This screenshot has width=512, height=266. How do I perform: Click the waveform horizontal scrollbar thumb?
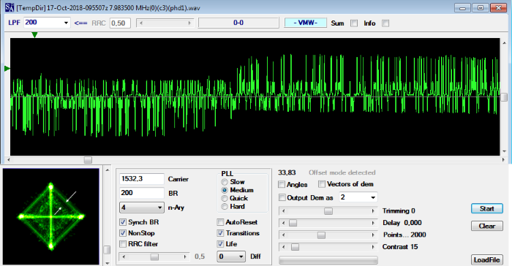(88, 160)
